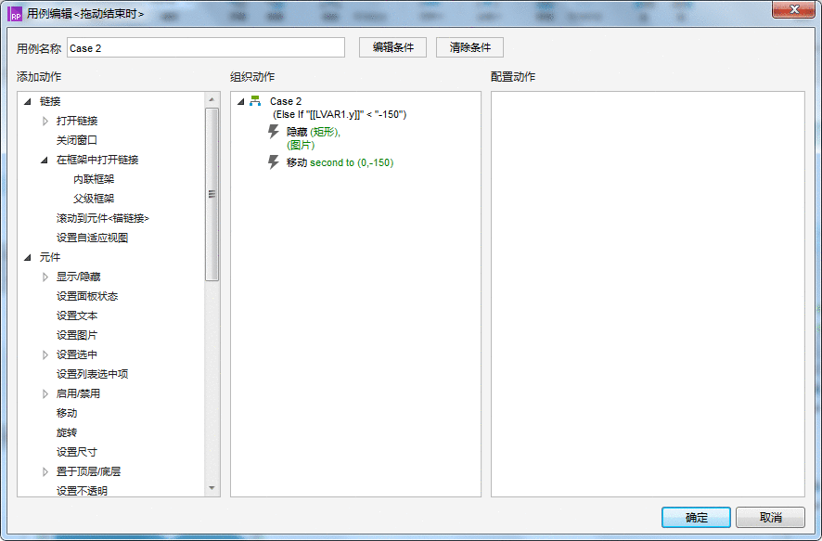Click the 在框架中打开链接 label
This screenshot has width=822, height=541.
[x=97, y=160]
